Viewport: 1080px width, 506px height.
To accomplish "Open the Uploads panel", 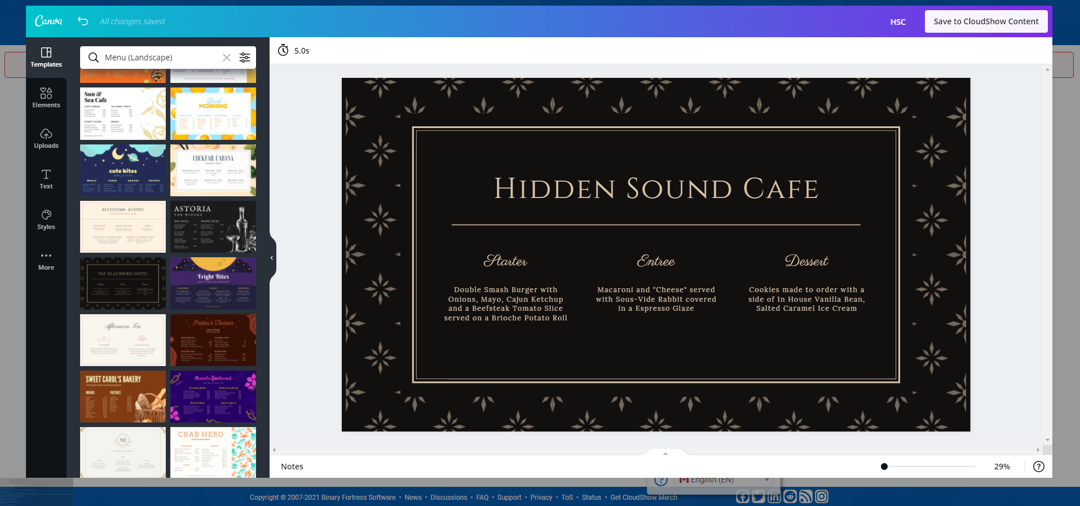I will coord(46,139).
